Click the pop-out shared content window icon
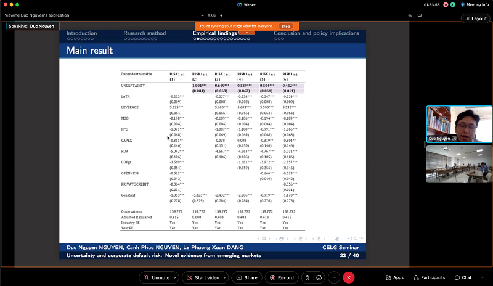The width and height of the screenshot is (493, 286). click(420, 15)
